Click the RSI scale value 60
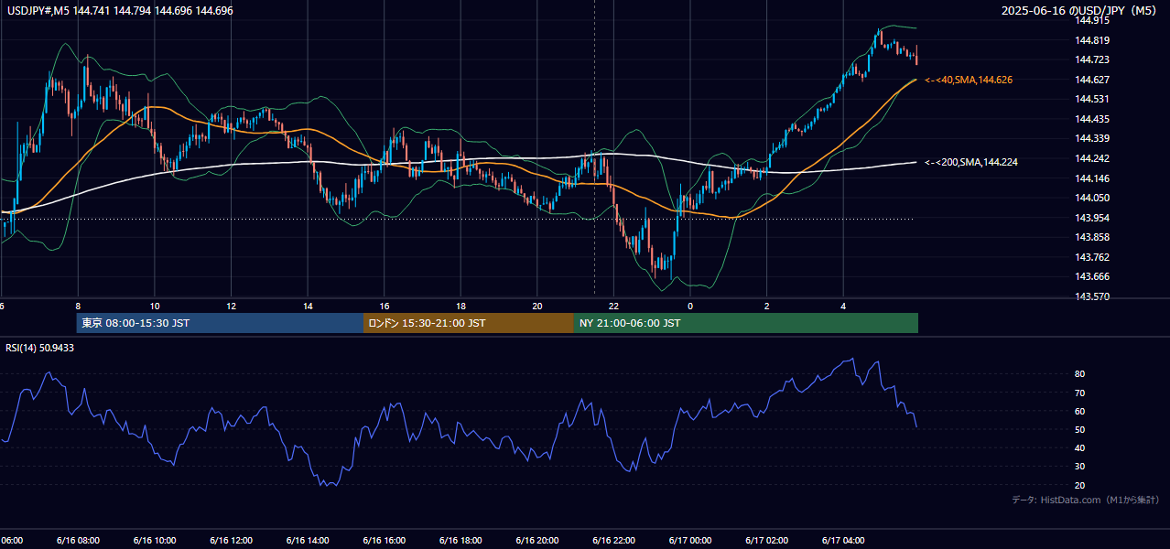 (x=1080, y=411)
